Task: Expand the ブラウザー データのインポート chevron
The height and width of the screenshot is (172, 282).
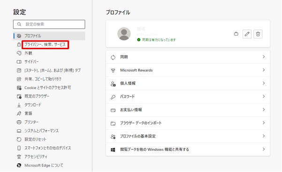Action: pos(264,123)
